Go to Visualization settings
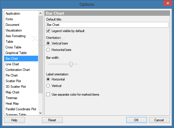Viewport: 174px width, 128px height. [21, 30]
